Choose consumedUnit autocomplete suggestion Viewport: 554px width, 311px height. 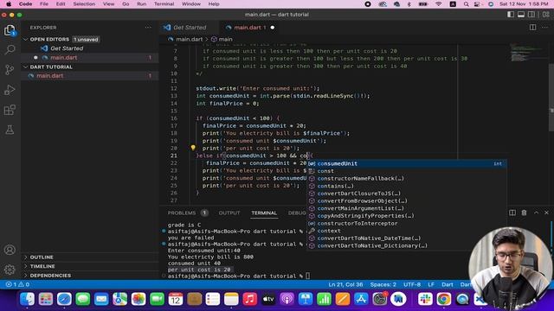(407, 163)
